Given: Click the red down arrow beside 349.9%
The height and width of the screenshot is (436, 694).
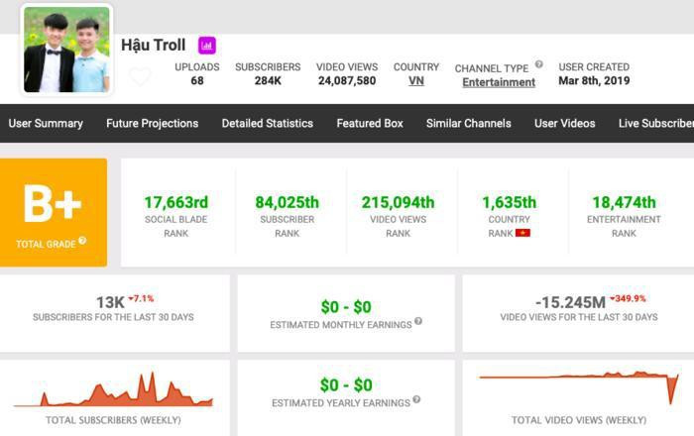Looking at the screenshot, I should (x=613, y=298).
